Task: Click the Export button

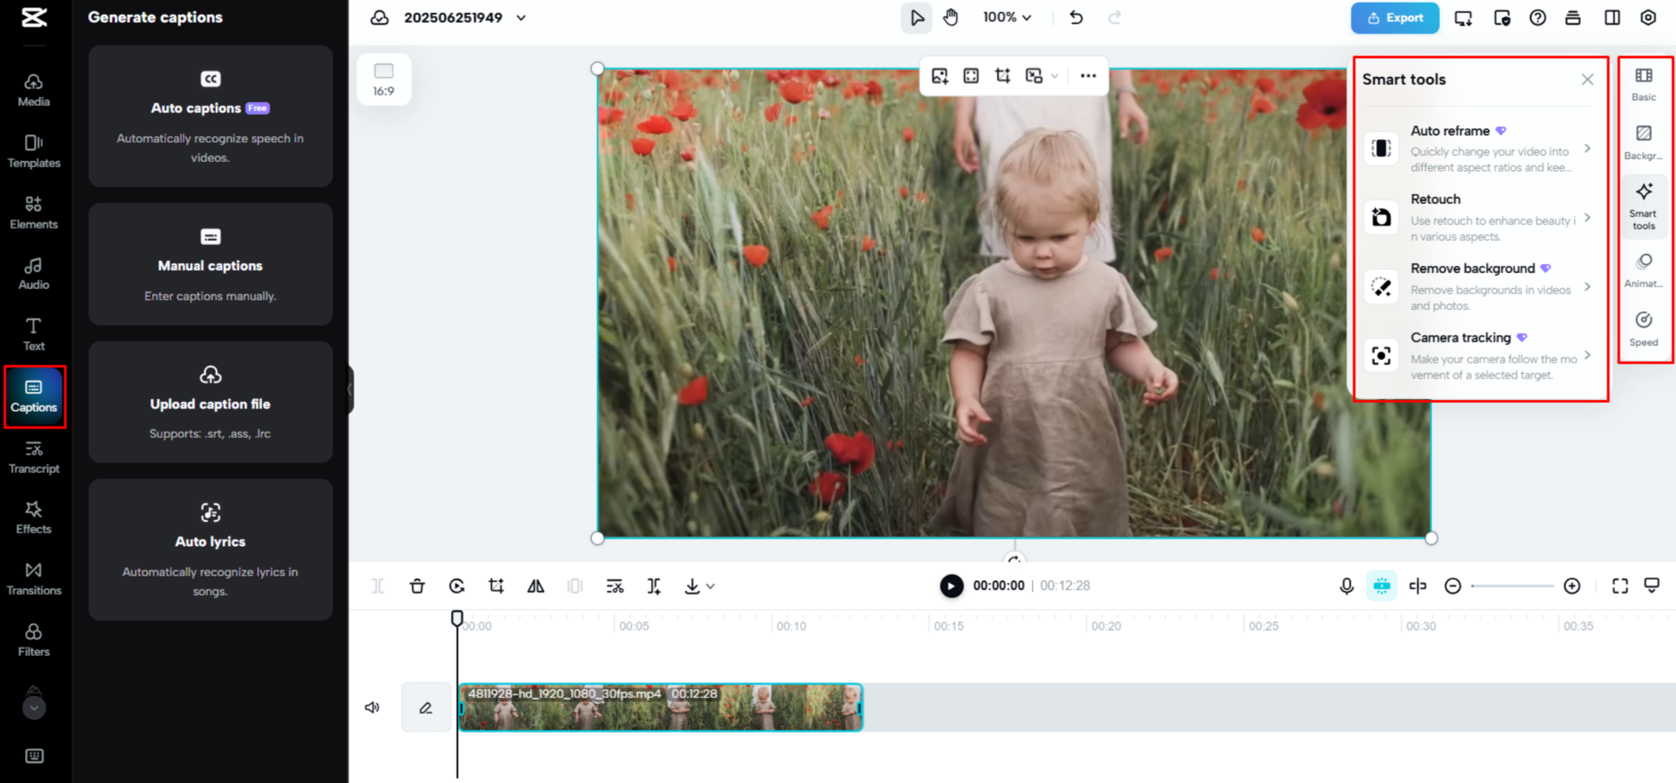Action: coord(1394,18)
